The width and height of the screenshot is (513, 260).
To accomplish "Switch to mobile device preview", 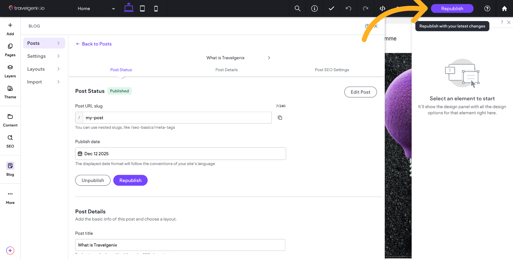I will tap(156, 9).
